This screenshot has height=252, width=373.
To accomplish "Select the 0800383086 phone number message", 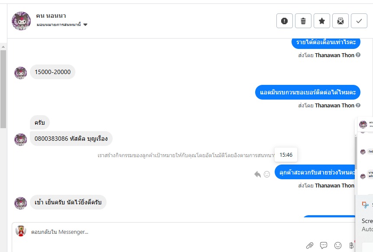I will (71, 139).
